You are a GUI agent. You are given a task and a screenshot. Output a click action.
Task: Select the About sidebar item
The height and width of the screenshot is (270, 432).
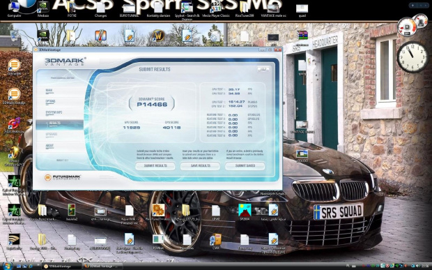[x=49, y=145]
